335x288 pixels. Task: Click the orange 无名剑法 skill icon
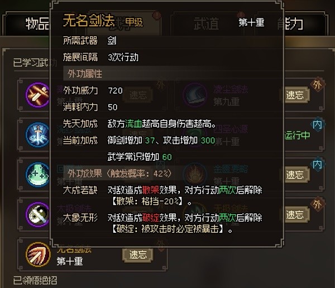point(38,255)
